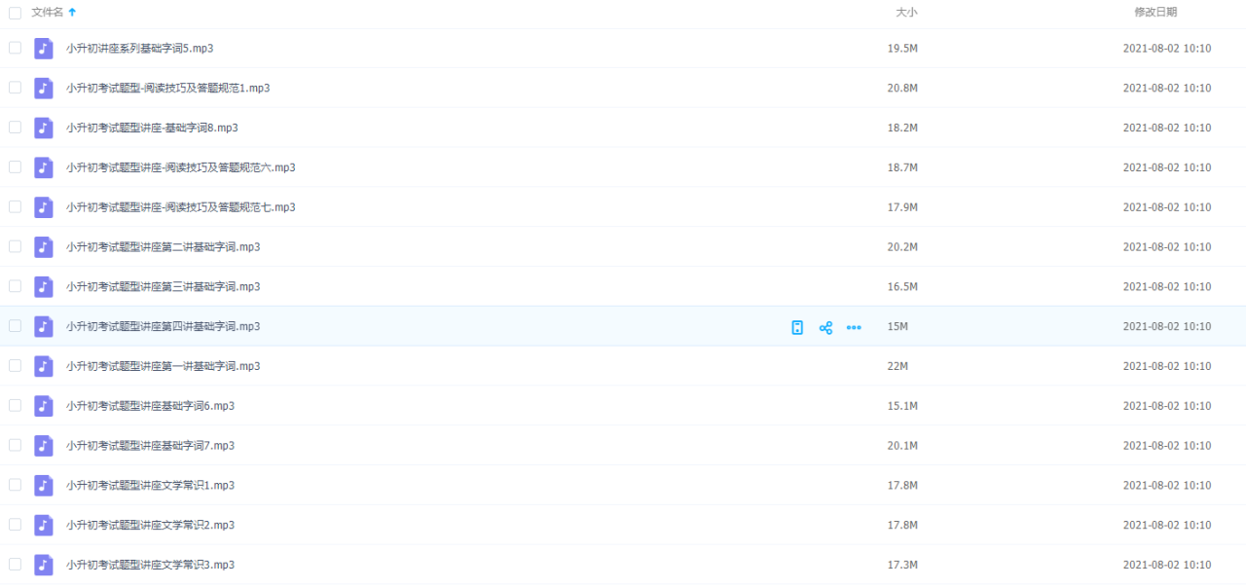Tick the checkbox for 第三讲基础字词.mp3

point(15,286)
